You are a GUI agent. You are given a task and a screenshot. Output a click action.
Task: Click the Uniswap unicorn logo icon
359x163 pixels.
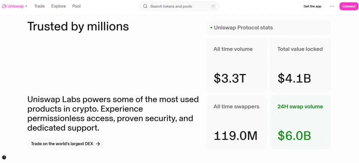4,6
